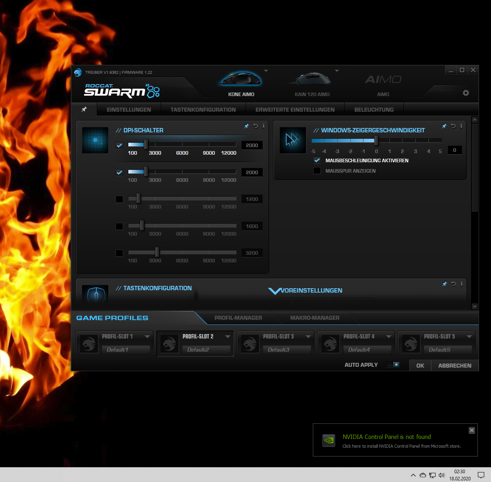The height and width of the screenshot is (482, 491).
Task: Toggle the Auto Apply switch
Action: pos(393,365)
